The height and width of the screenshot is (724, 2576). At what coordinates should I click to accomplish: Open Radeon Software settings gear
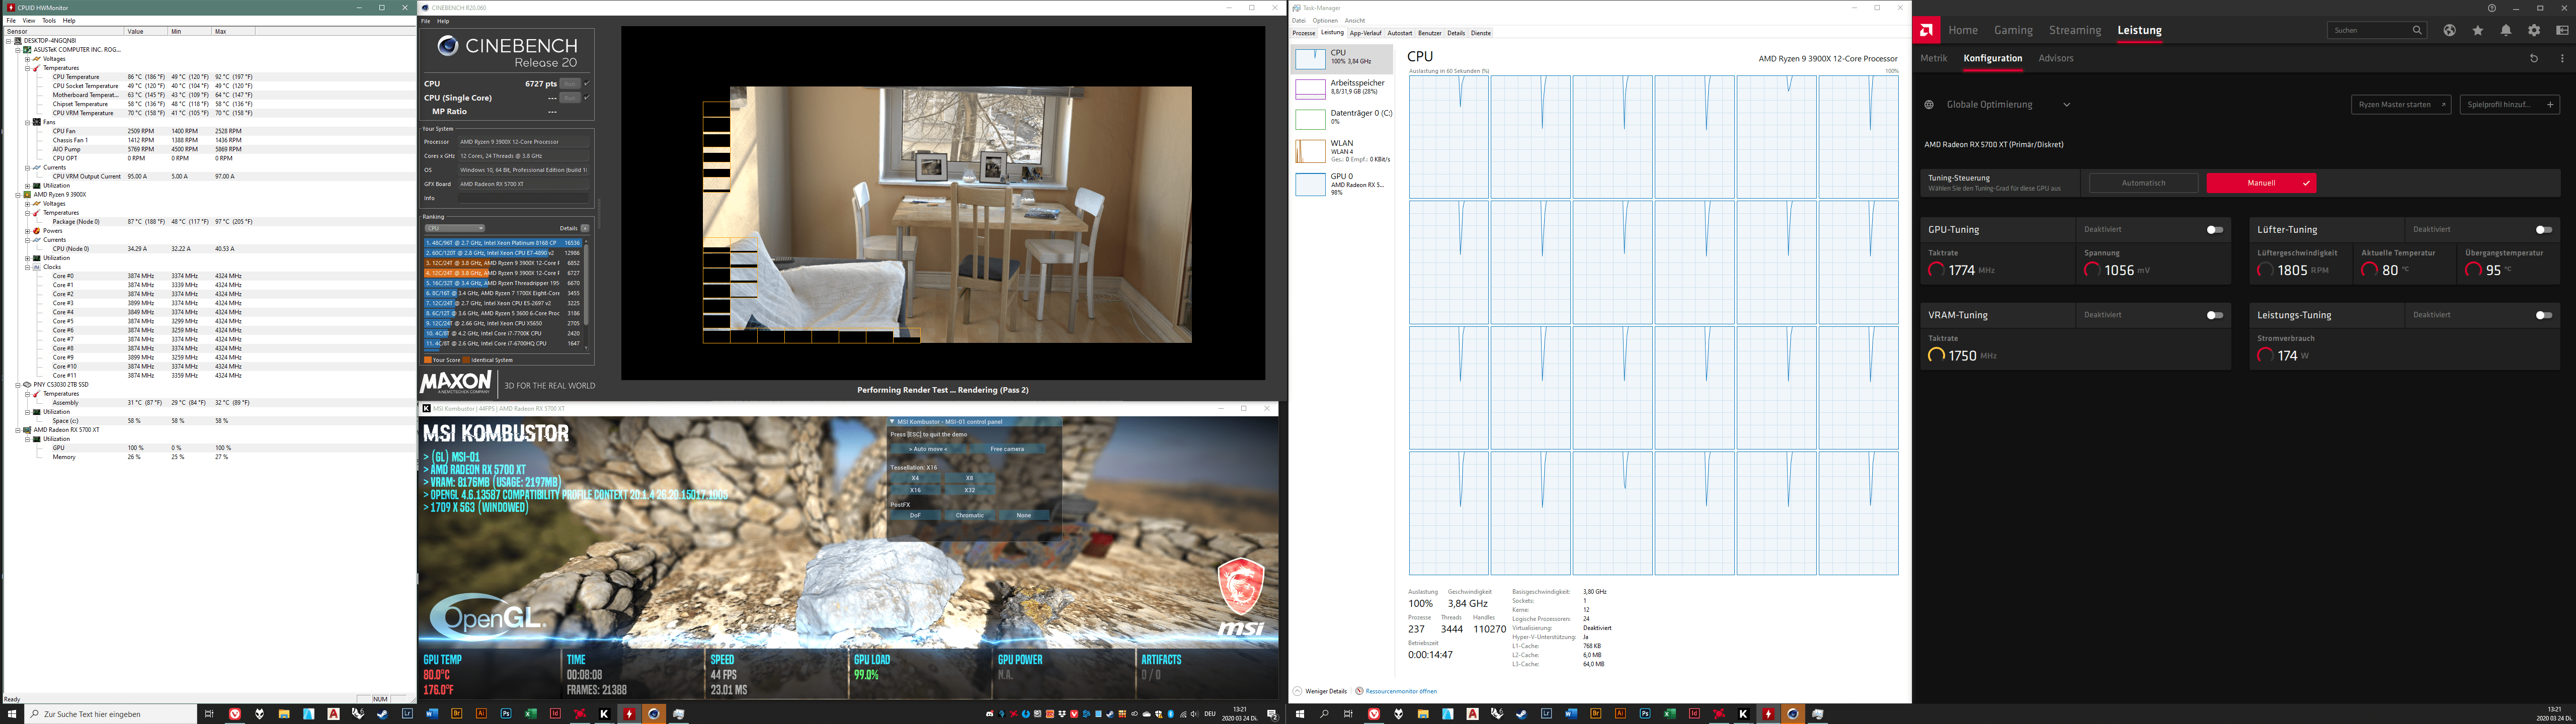point(2534,30)
